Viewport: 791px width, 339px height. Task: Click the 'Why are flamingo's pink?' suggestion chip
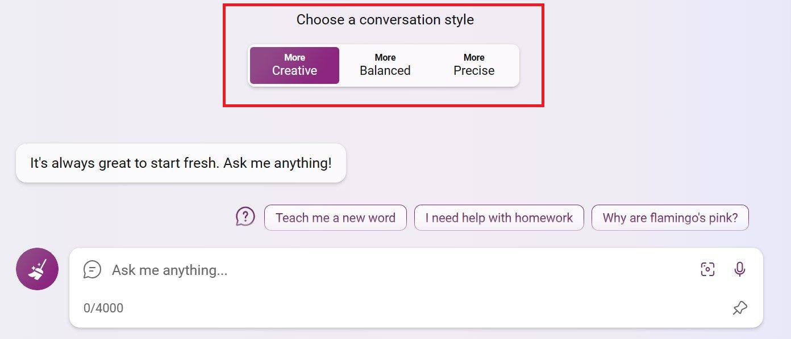670,217
